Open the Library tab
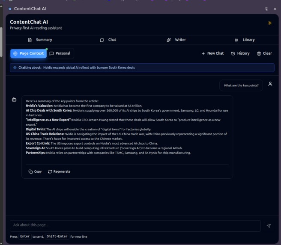281x245 pixels. 245,40
